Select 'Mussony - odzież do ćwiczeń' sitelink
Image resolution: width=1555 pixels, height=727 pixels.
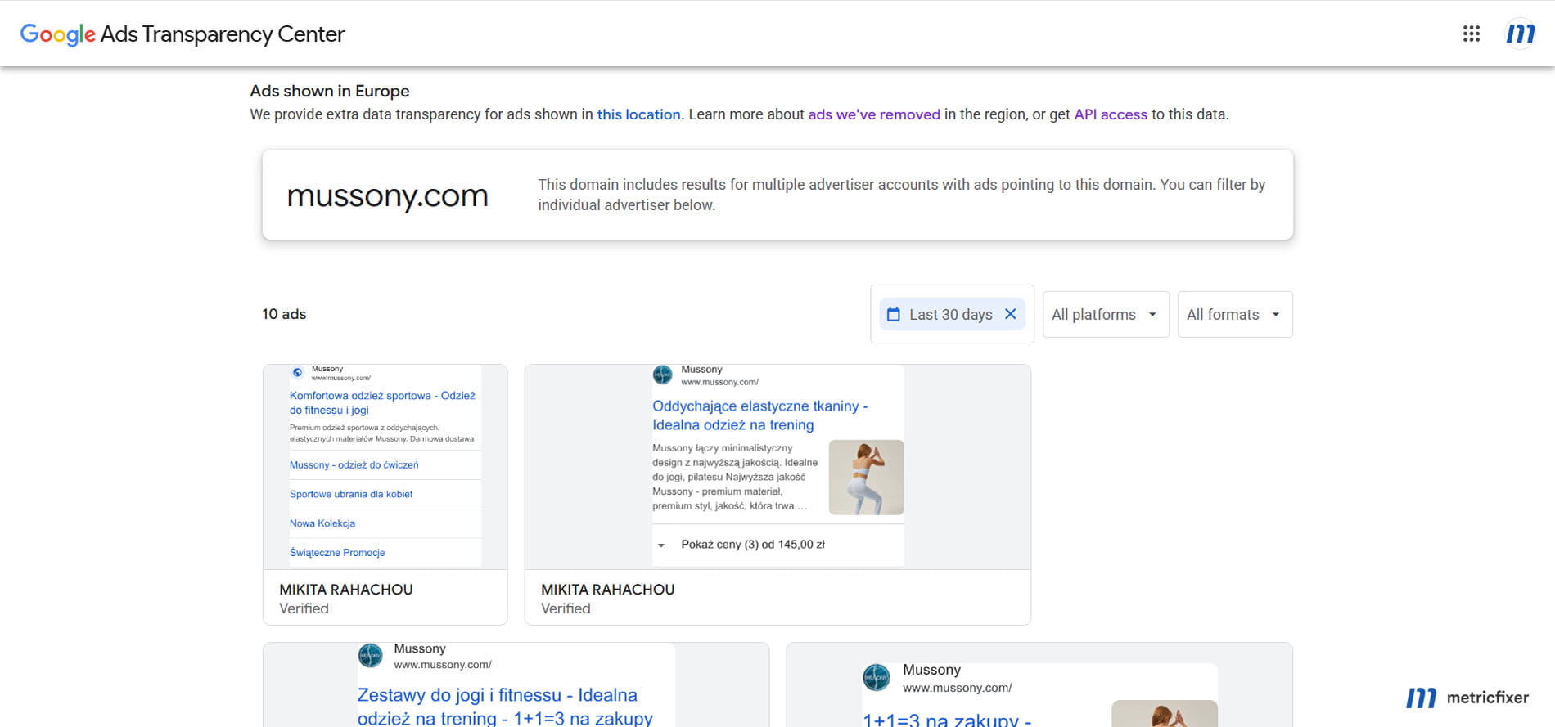pyautogui.click(x=354, y=464)
